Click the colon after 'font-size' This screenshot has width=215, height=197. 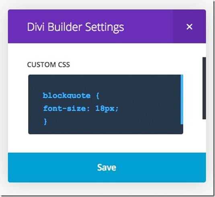tap(88, 109)
